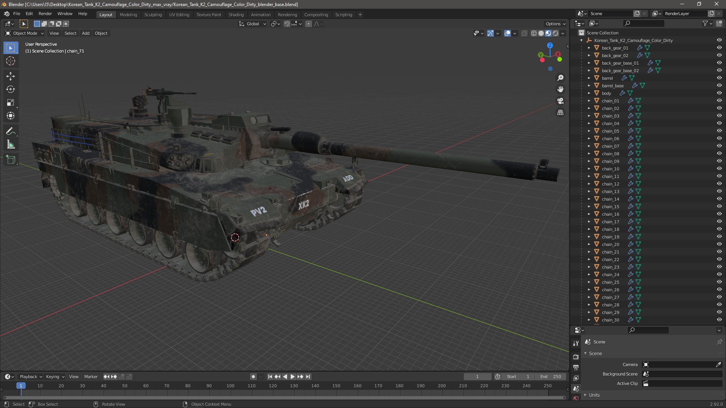Click the pan view hand icon
This screenshot has height=408, width=726.
click(x=560, y=89)
